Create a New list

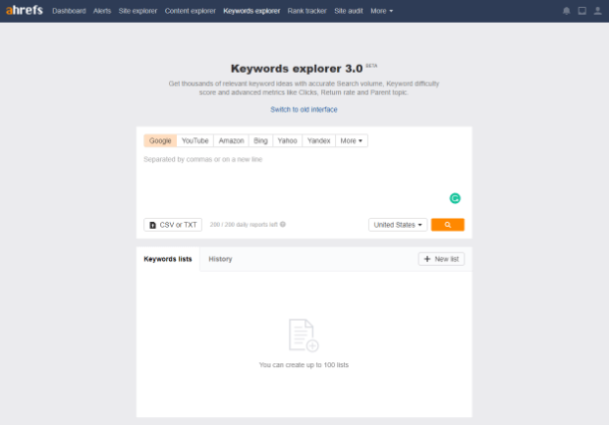[441, 259]
